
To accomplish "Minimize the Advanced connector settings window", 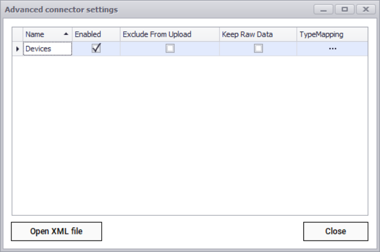I will point(324,9).
